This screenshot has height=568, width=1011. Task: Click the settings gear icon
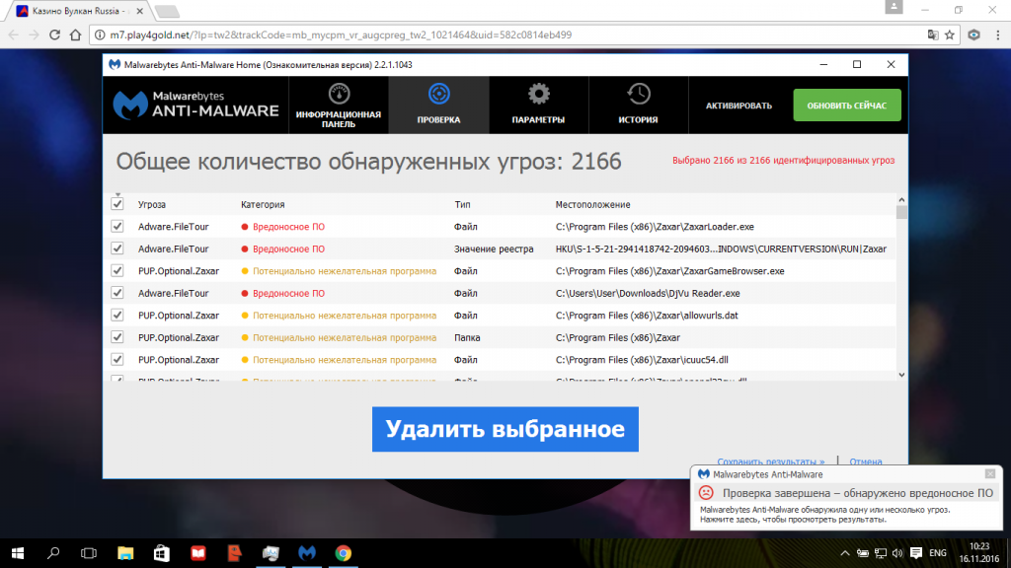pos(539,94)
